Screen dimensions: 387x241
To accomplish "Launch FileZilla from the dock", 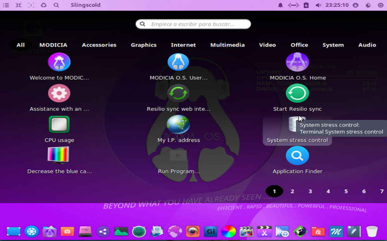I will 318,232.
